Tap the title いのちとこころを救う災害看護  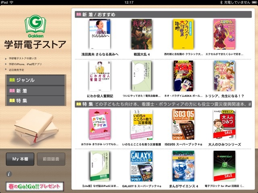141,144
